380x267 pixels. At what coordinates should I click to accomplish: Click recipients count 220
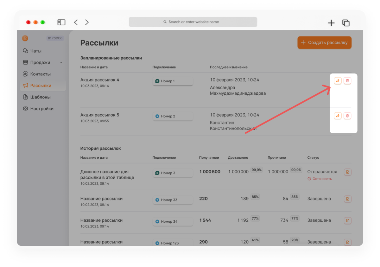[x=203, y=199]
